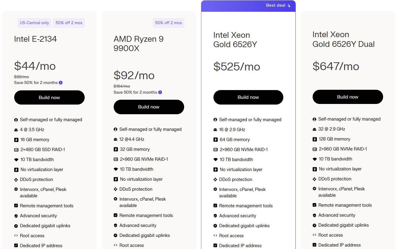Click the checkmark beside Intel E-2134 Remote management tools
397x249 pixels.
[x=16, y=206]
